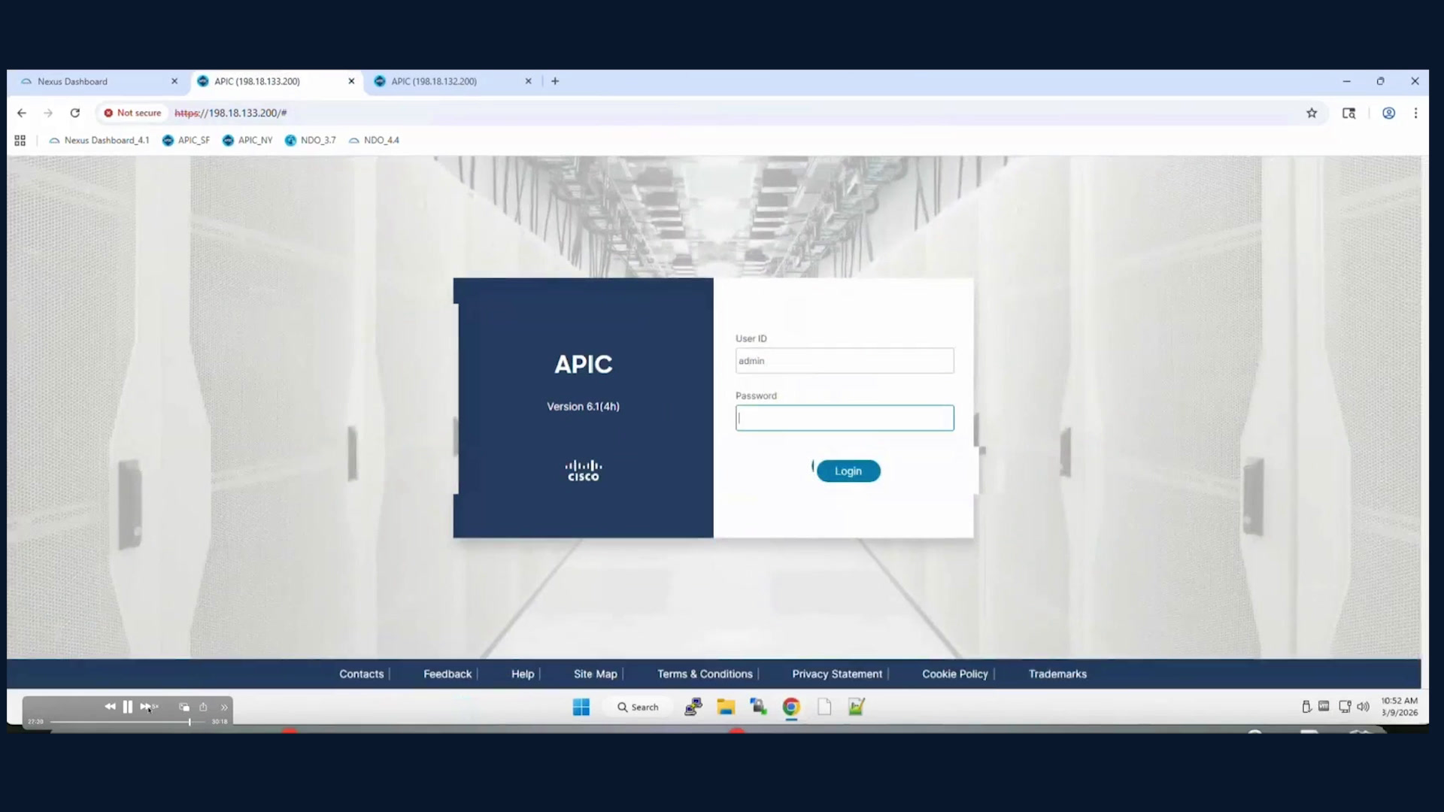The image size is (1444, 812).
Task: Open the Site Map footer link
Action: click(x=595, y=674)
